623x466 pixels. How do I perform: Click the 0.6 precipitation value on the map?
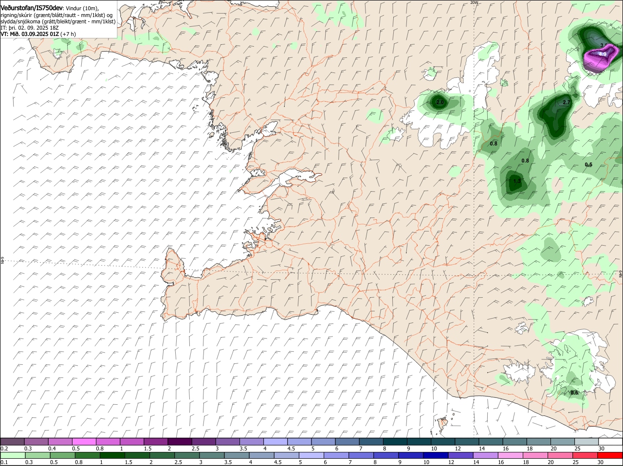tap(574, 393)
